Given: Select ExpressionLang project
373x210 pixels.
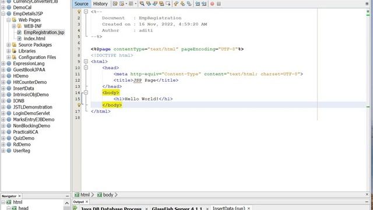Looking at the screenshot, I should [x=29, y=64].
